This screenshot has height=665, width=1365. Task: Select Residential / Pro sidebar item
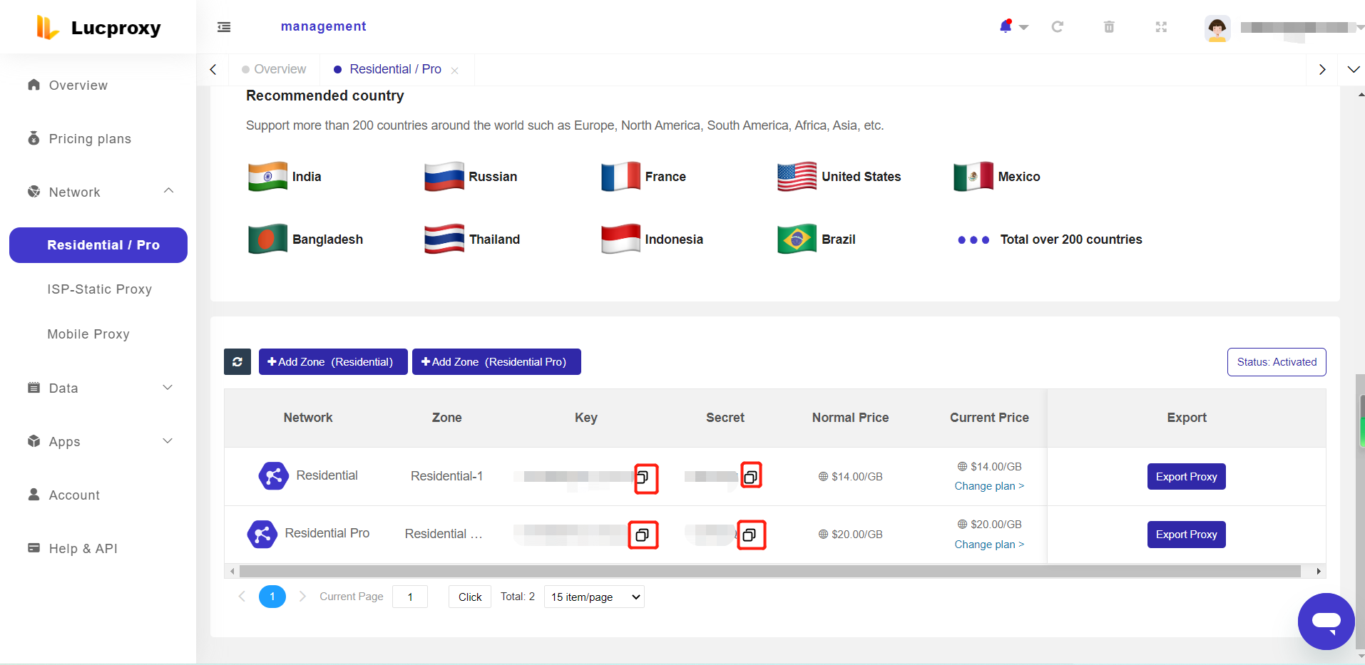98,245
